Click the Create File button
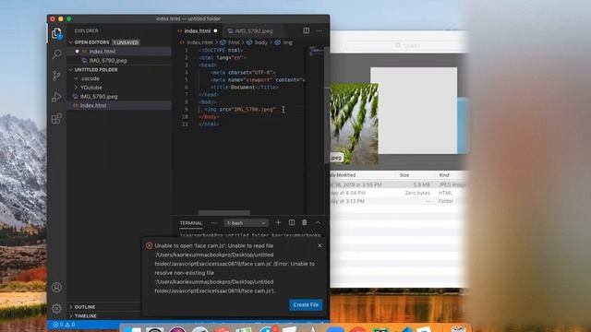The height and width of the screenshot is (332, 591). point(306,304)
